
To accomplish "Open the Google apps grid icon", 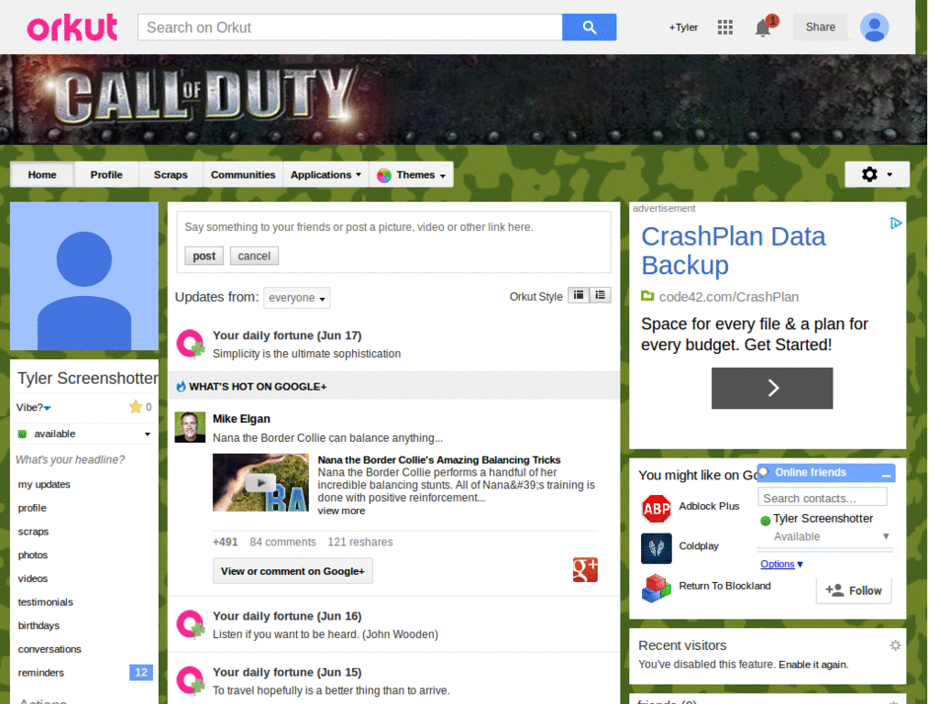I will (725, 27).
